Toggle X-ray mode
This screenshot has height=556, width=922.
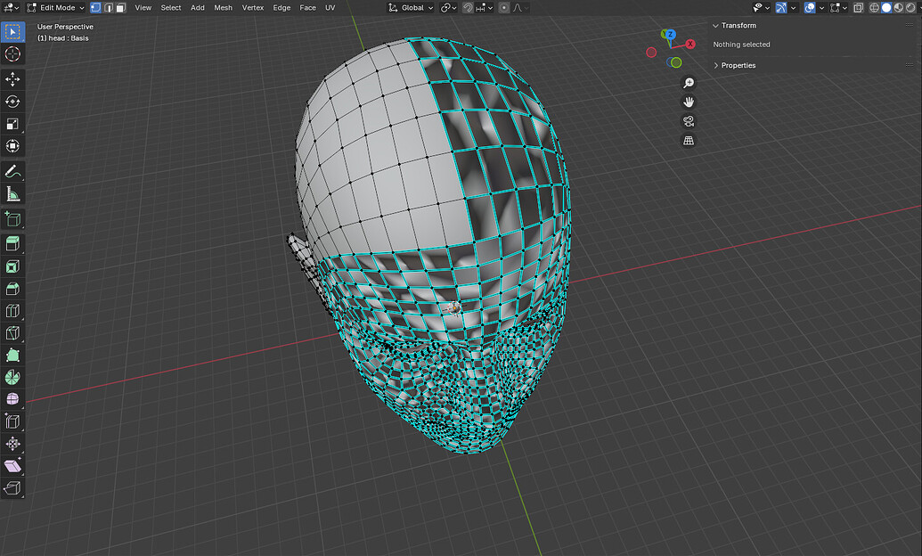tap(859, 8)
